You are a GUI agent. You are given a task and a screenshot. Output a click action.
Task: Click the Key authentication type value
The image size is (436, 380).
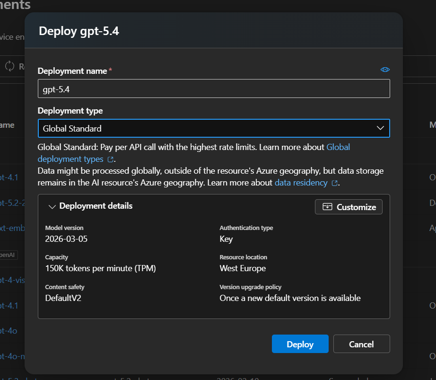pyautogui.click(x=226, y=239)
